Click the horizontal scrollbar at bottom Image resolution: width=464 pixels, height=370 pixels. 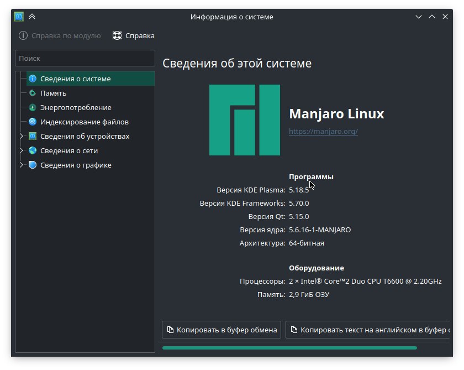[x=289, y=348]
